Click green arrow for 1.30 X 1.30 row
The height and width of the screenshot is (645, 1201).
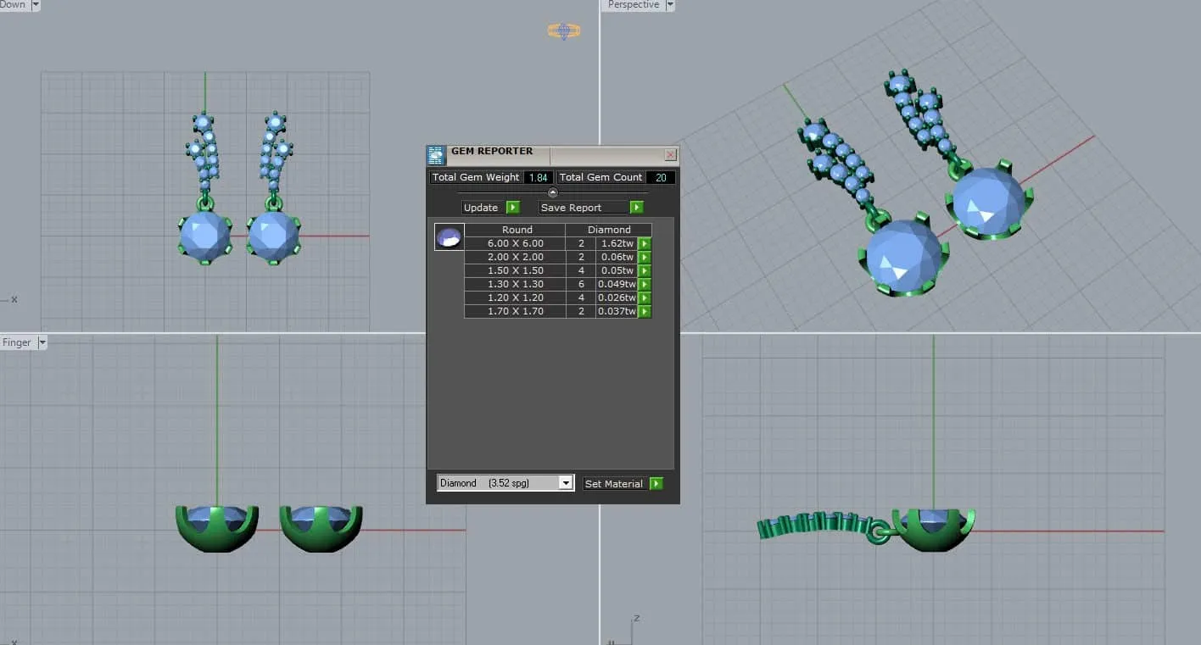click(x=645, y=284)
